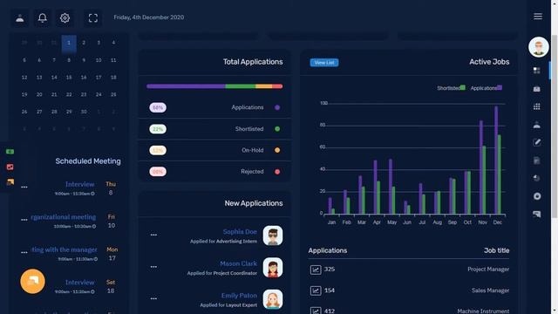Click chart icon beside 154 applications

point(316,290)
